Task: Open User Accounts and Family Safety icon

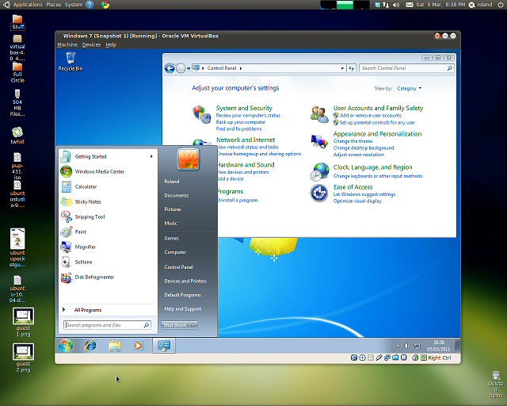Action: (x=319, y=114)
